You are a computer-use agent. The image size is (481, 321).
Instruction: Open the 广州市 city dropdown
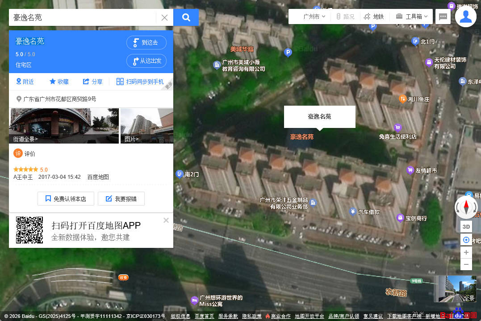coord(314,16)
